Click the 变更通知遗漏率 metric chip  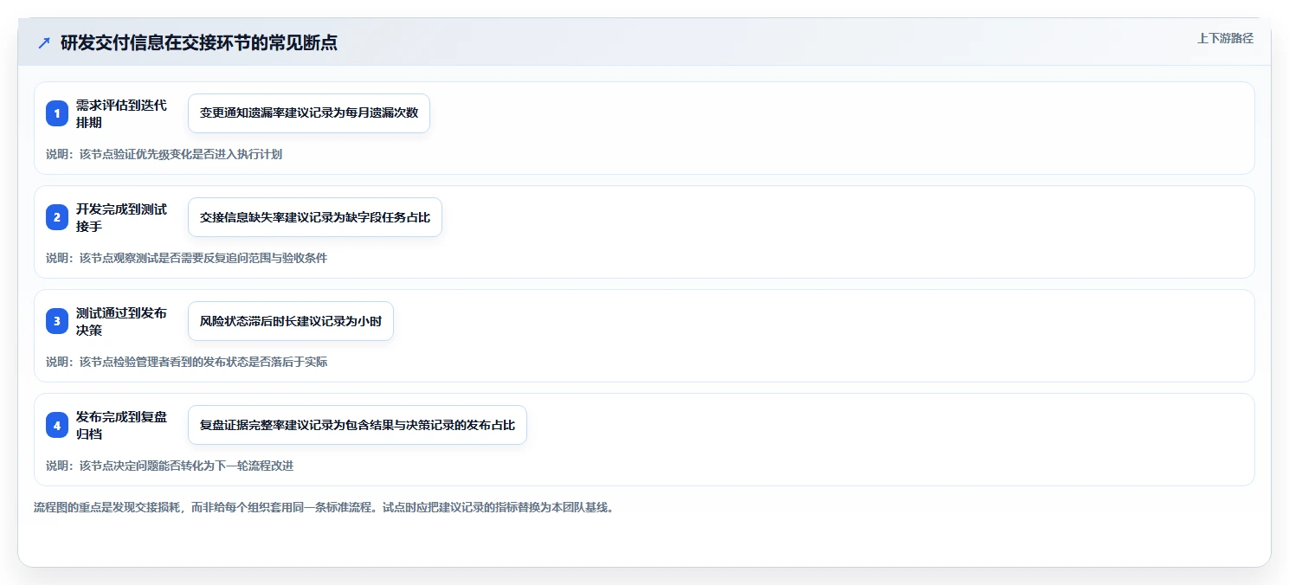click(309, 113)
